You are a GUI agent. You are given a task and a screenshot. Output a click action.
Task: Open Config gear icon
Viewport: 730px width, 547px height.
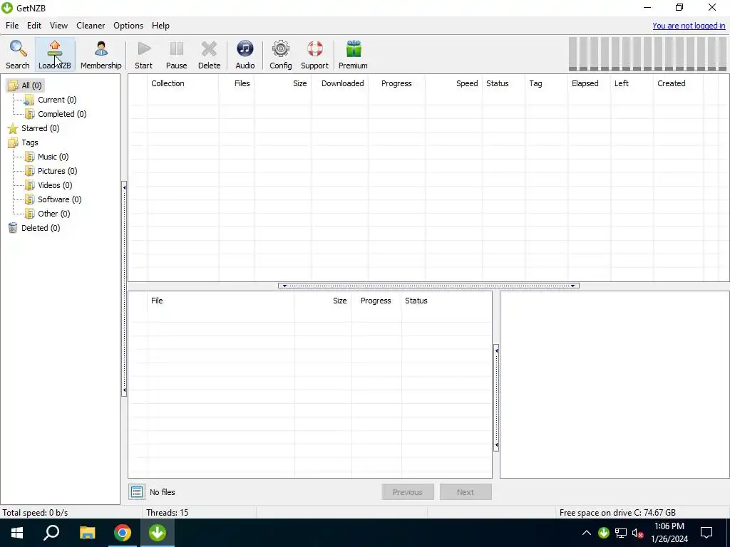tap(281, 55)
